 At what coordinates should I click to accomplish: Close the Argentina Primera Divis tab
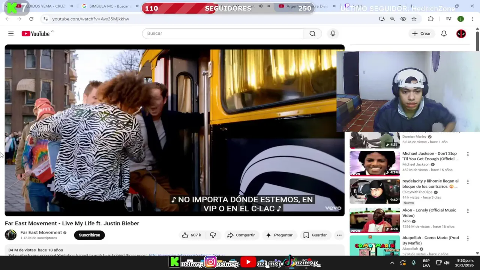point(334,6)
